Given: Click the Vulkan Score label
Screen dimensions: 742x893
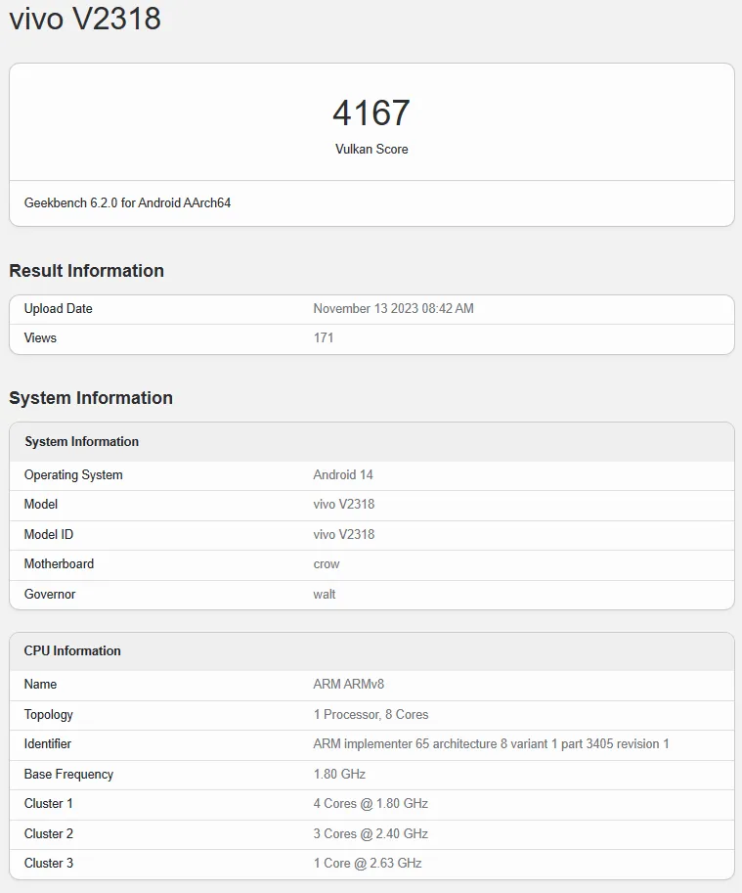Looking at the screenshot, I should pyautogui.click(x=371, y=150).
